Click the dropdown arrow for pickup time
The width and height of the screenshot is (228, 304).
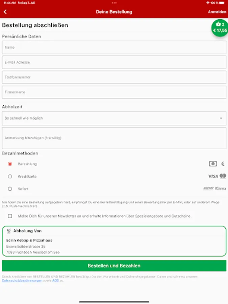pos(221,118)
